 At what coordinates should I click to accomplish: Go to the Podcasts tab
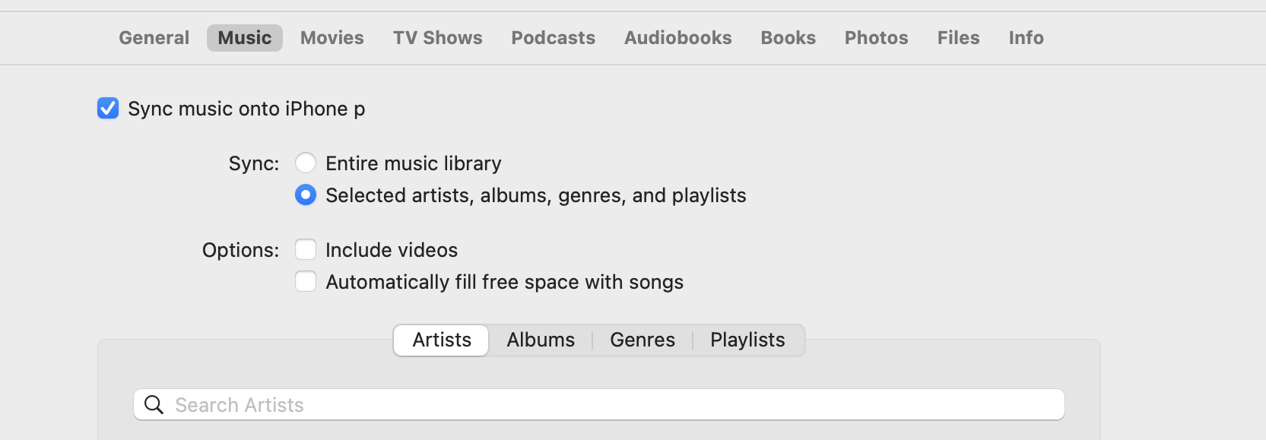point(553,38)
